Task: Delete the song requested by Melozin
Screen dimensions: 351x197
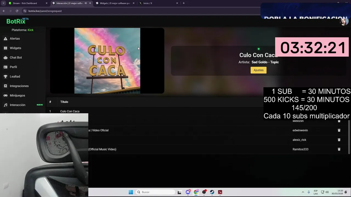Action: coord(339,121)
